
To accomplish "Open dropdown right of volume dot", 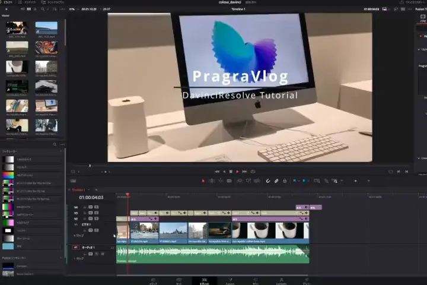I will point(369,181).
